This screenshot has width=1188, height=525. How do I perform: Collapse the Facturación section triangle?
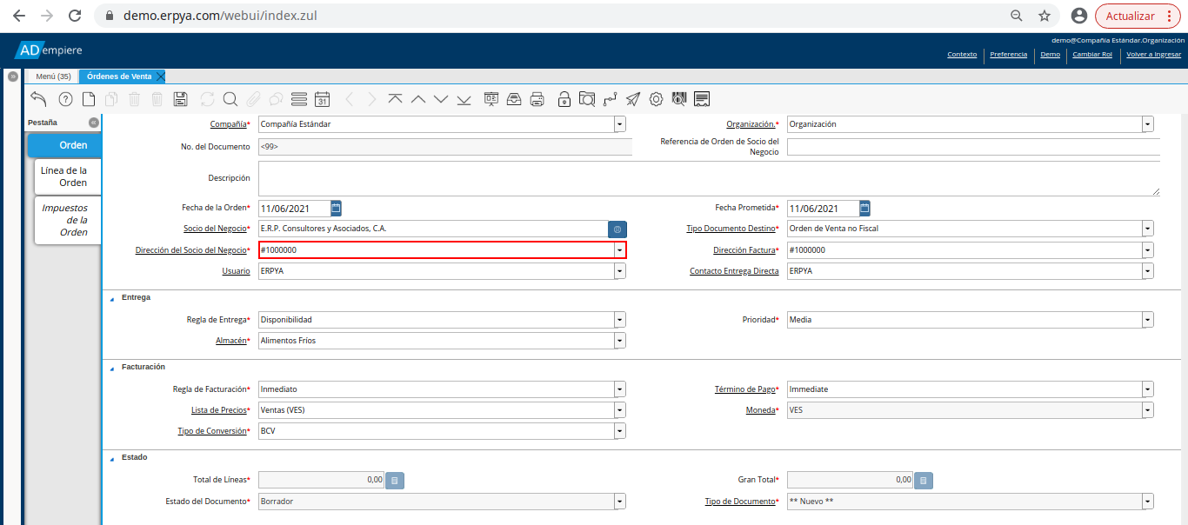coord(111,368)
